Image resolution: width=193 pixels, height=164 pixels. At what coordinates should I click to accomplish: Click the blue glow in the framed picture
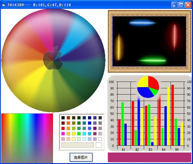pyautogui.click(x=142, y=23)
